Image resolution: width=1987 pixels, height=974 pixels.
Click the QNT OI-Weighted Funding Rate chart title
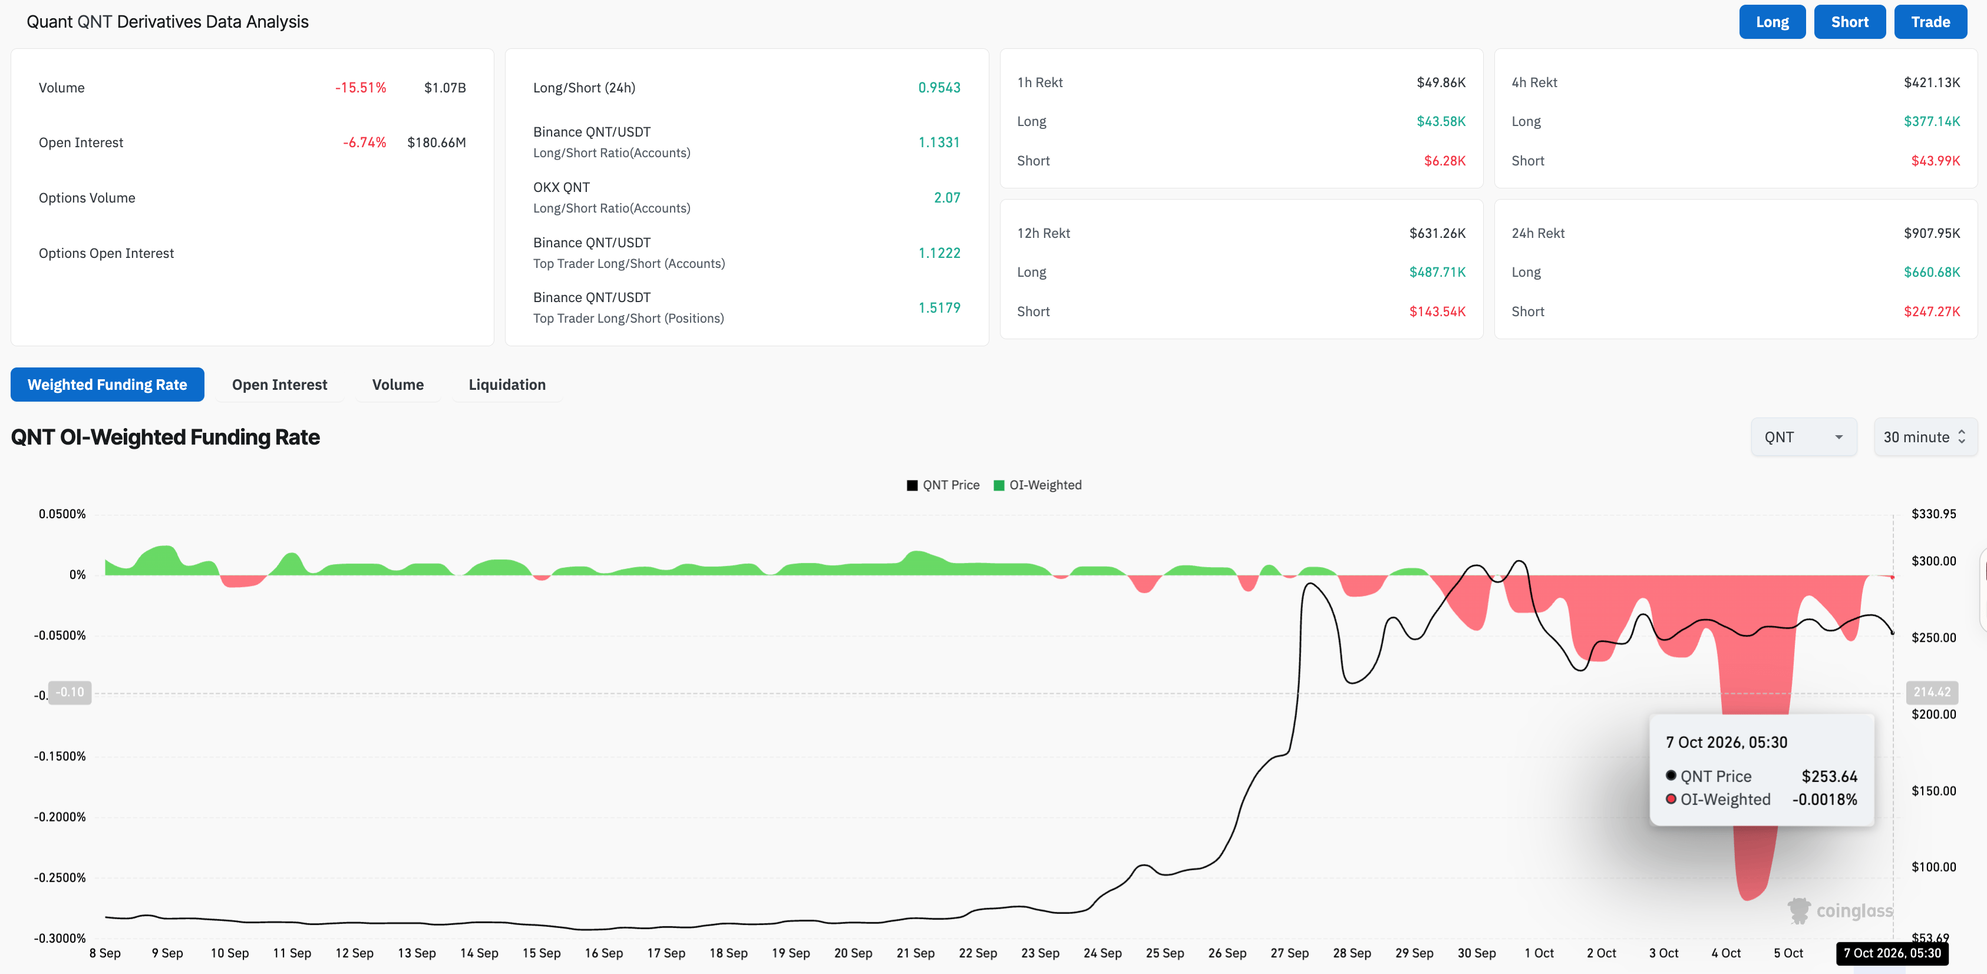[165, 437]
